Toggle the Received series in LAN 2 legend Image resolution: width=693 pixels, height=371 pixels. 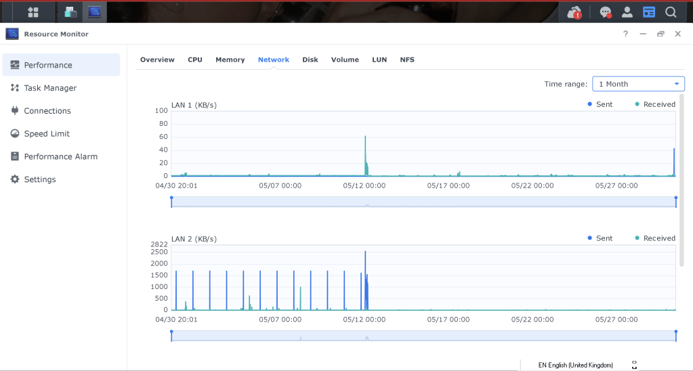655,238
